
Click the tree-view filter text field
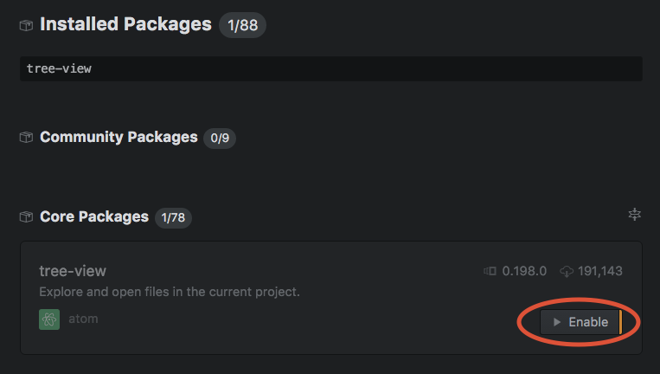330,68
